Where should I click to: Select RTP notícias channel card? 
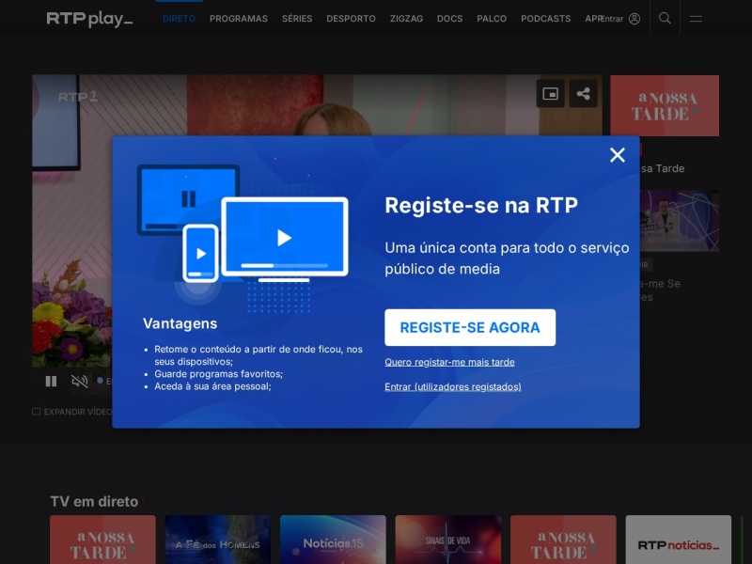(678, 540)
